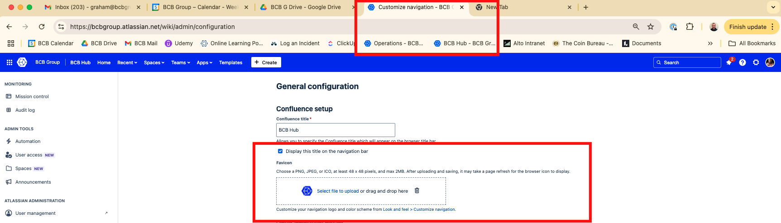The height and width of the screenshot is (223, 781).
Task: Switch to the New Tab tab
Action: tap(523, 7)
